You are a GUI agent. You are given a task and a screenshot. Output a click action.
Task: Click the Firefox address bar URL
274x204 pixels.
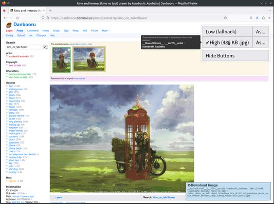click(99, 18)
